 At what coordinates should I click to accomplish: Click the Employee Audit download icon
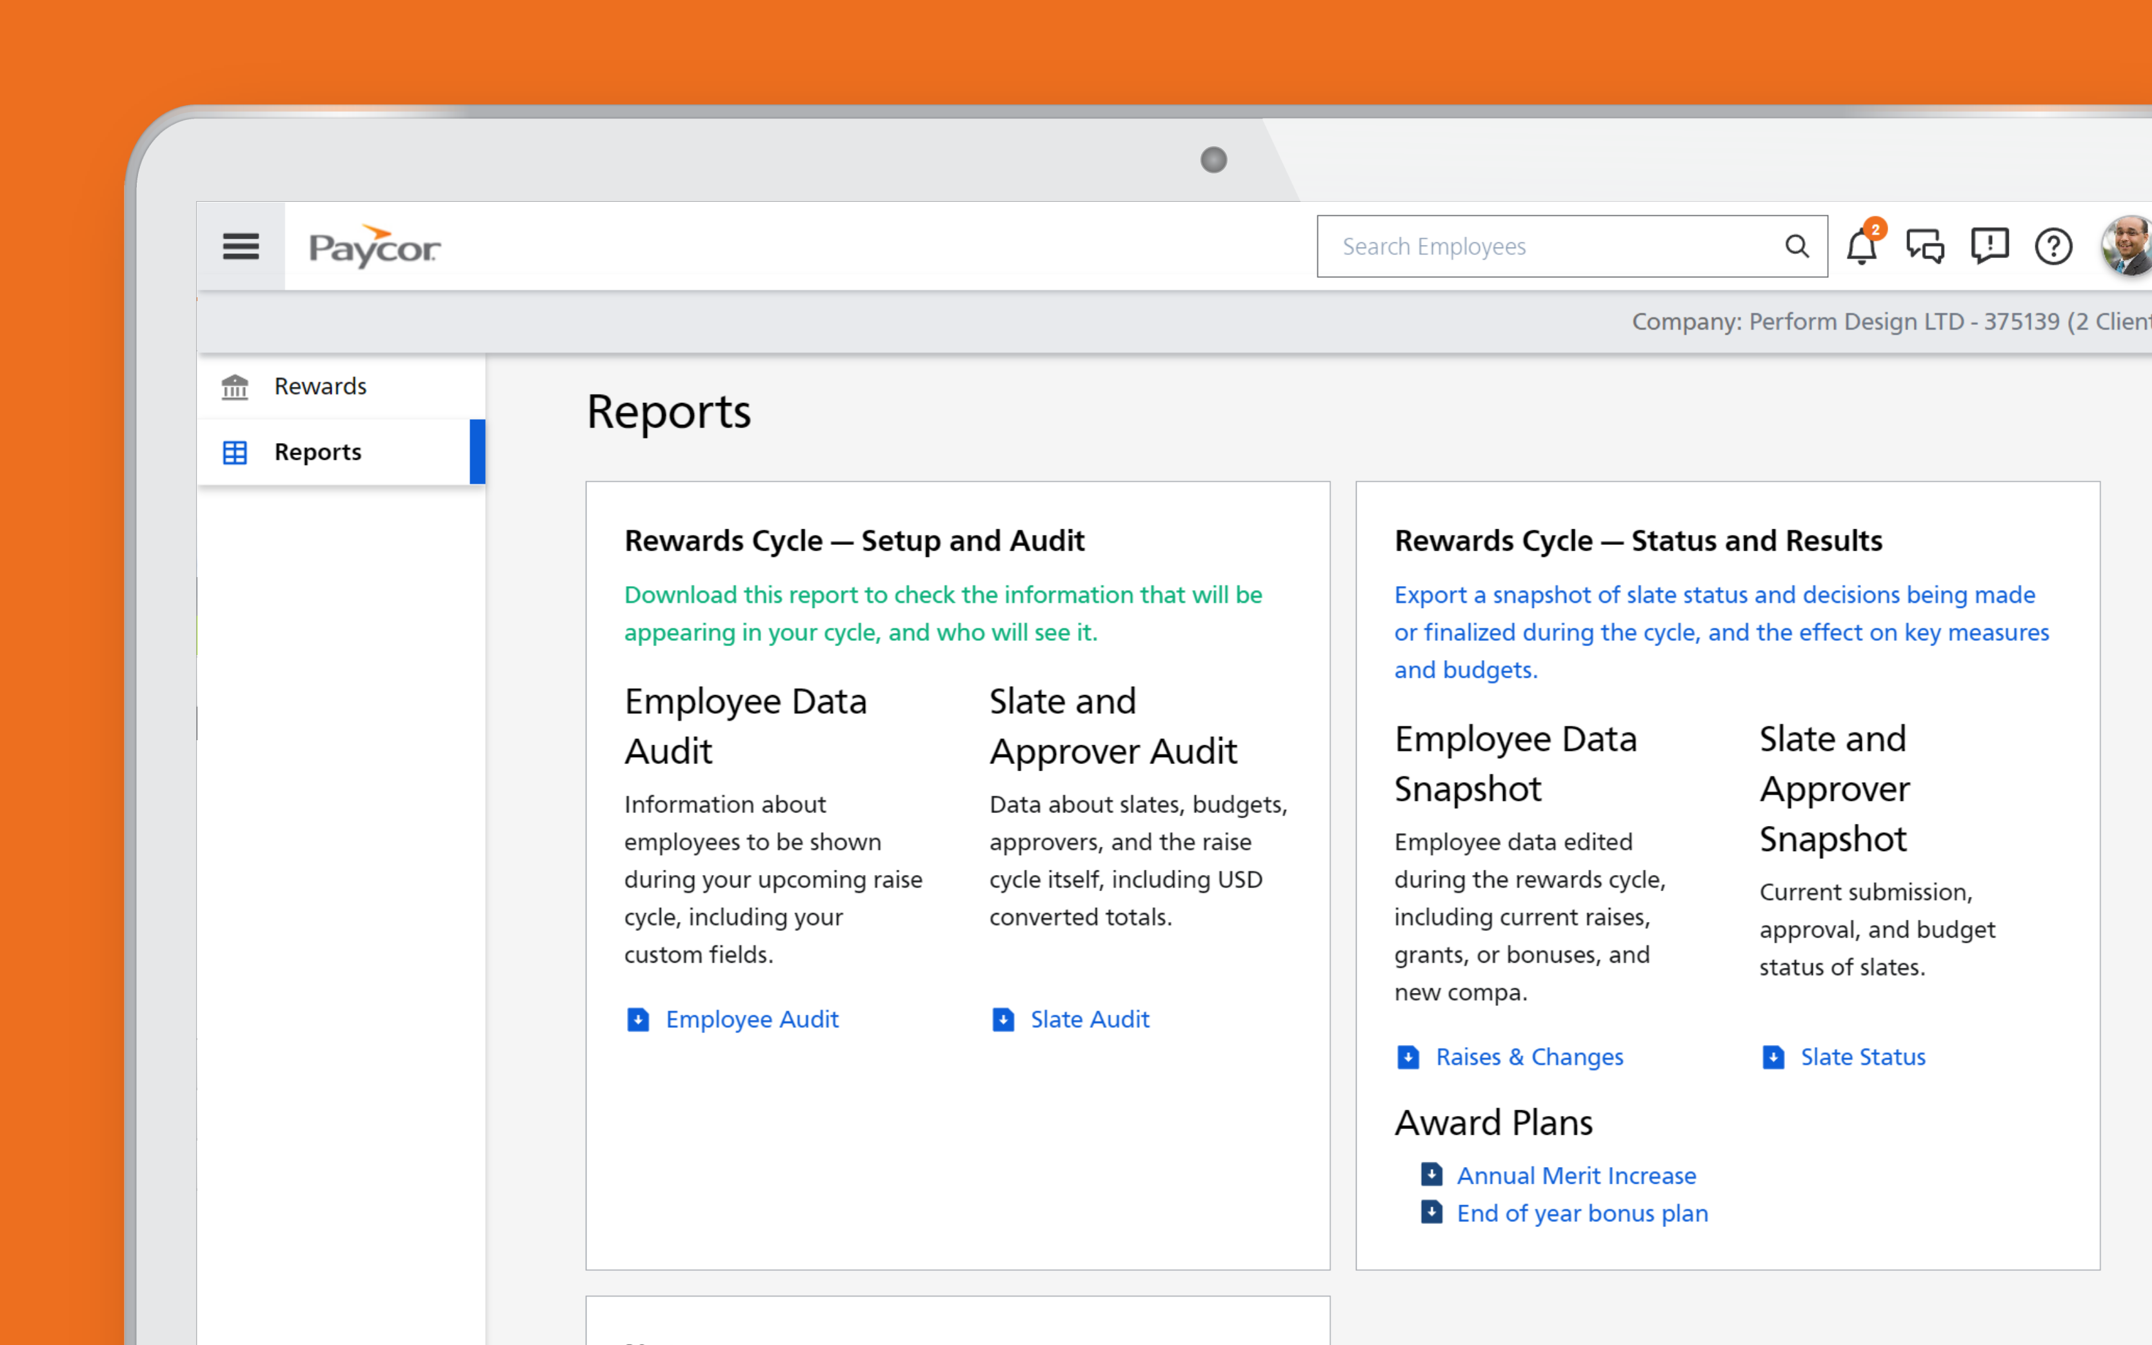[x=638, y=1019]
